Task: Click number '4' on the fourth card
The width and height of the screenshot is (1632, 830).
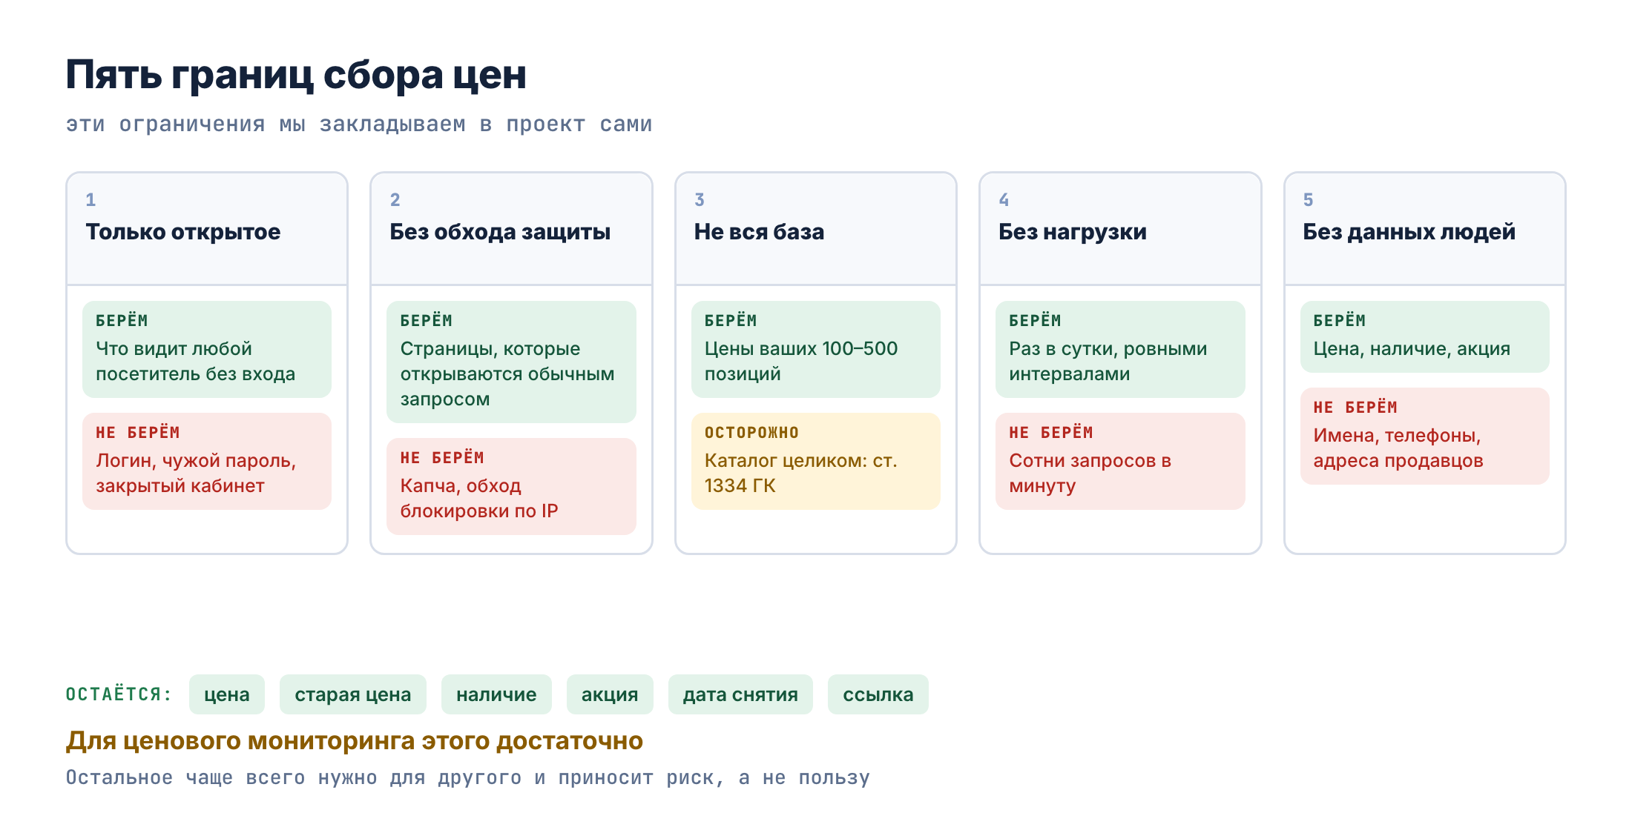Action: [x=1004, y=199]
